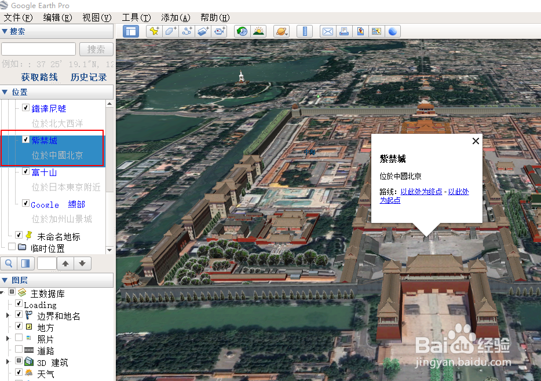Image resolution: width=541 pixels, height=381 pixels.
Task: Record a tour with camera icon
Action: pos(220,31)
